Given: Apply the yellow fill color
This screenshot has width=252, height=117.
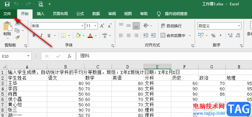Looking at the screenshot, I should pos(78,35).
